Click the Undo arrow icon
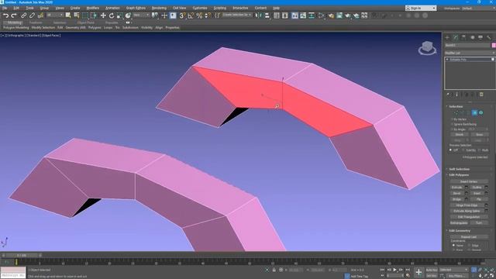Viewport: 496px width, 279px height. coord(5,15)
